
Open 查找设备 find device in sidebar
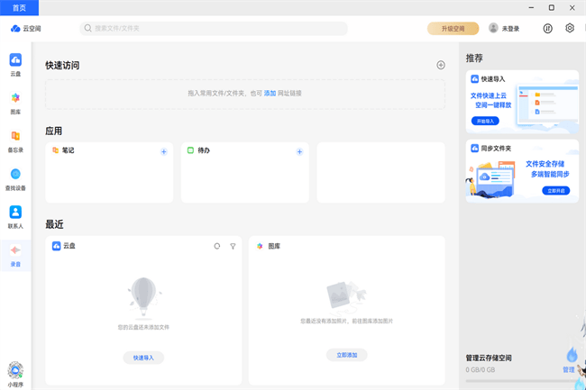tap(15, 178)
